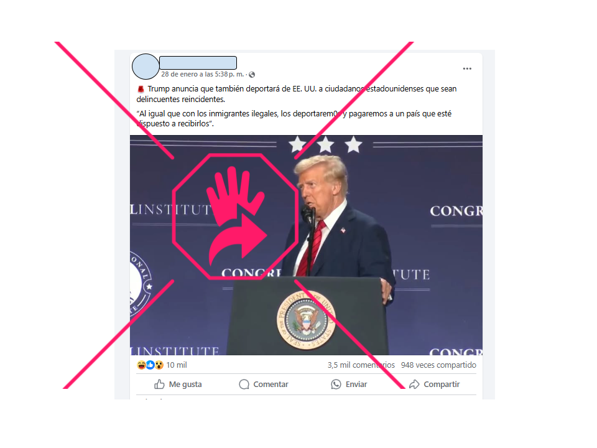Screen dimensions: 597x448
Task: Open the profile avatar circle
Action: 146,67
